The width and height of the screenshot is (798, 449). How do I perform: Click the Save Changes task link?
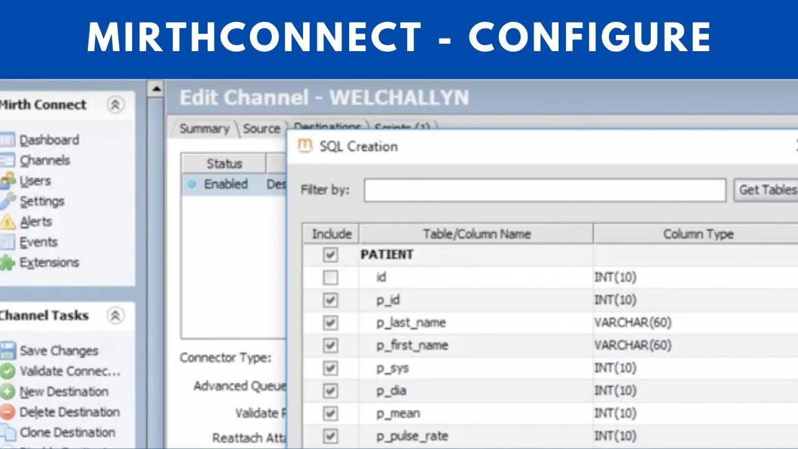(x=59, y=350)
